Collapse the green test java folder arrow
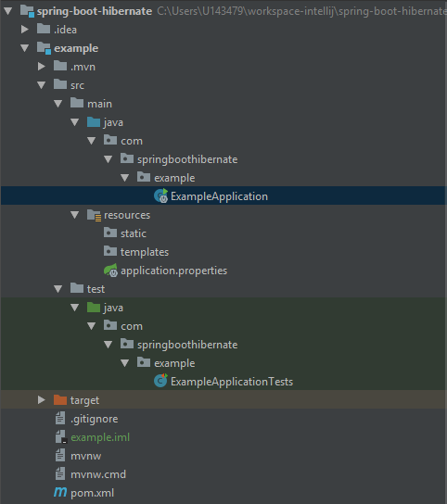The image size is (447, 504). (x=75, y=308)
